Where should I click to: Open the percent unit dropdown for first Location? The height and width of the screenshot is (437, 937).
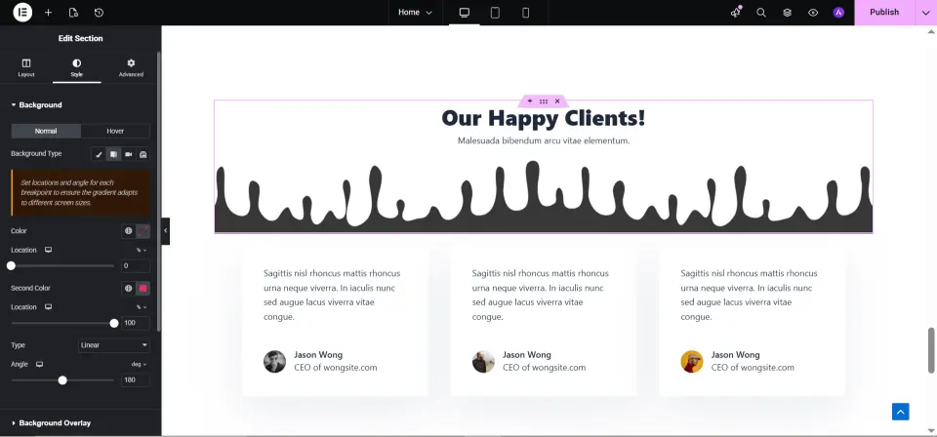pos(142,250)
